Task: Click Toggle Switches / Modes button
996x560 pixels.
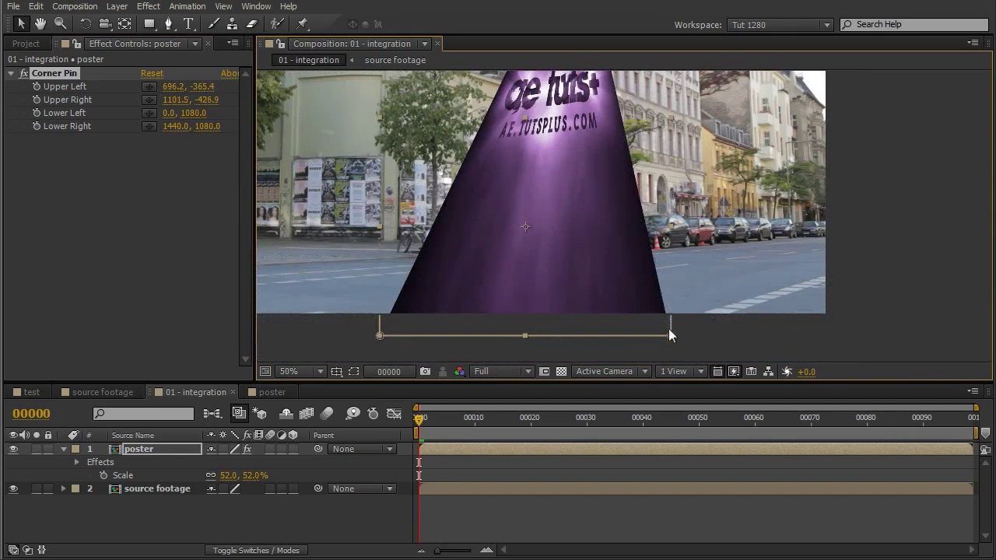Action: coord(256,550)
